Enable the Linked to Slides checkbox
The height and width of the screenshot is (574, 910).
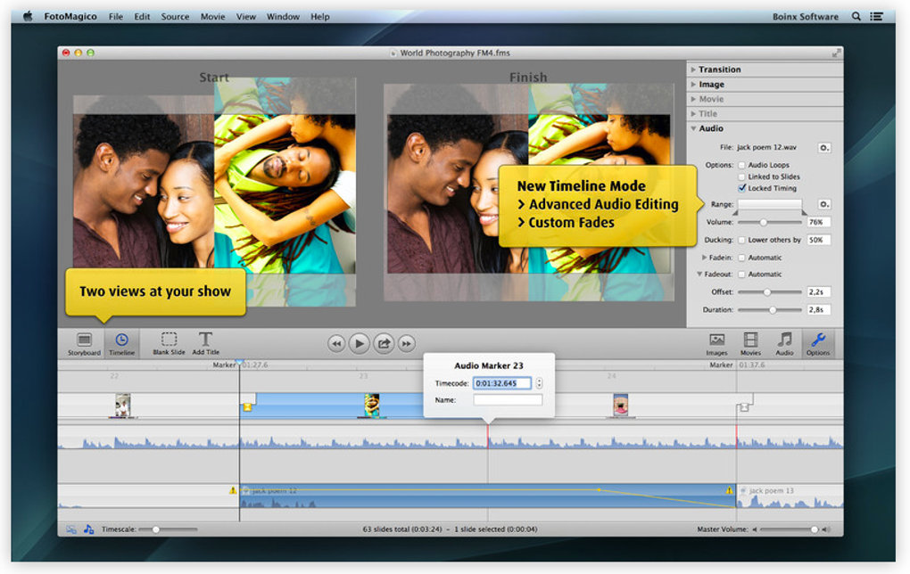pyautogui.click(x=741, y=176)
